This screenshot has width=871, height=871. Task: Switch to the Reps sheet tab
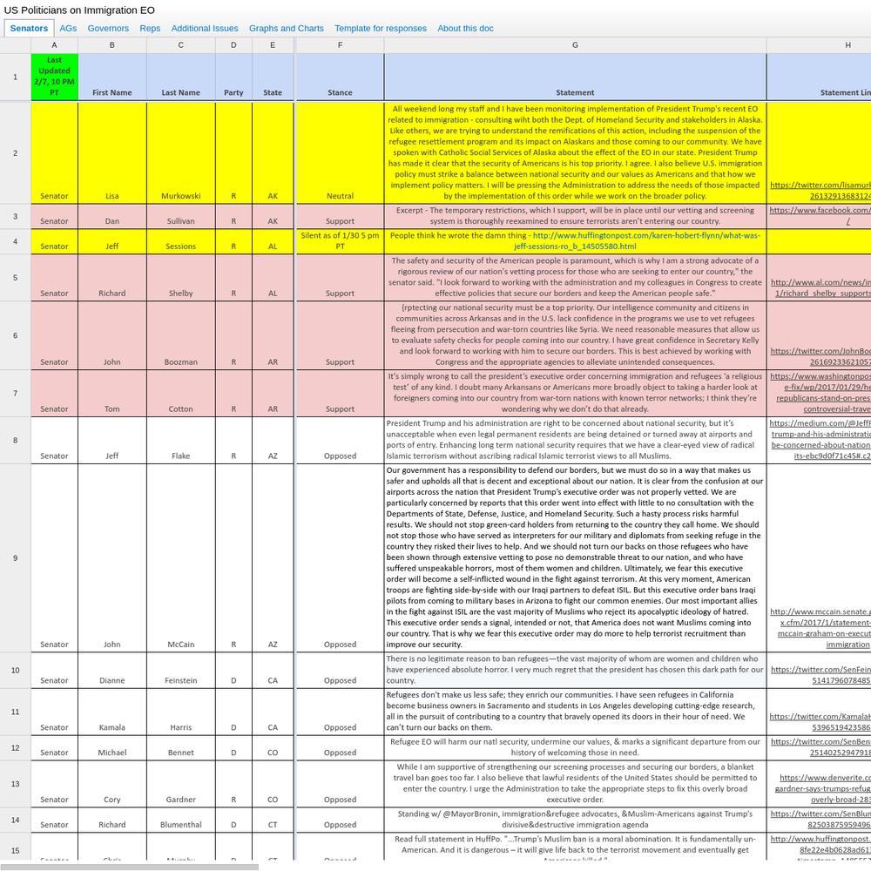click(150, 29)
